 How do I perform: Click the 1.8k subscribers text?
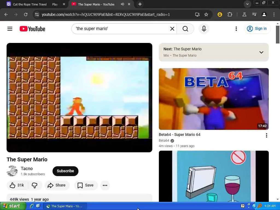pyautogui.click(x=33, y=174)
